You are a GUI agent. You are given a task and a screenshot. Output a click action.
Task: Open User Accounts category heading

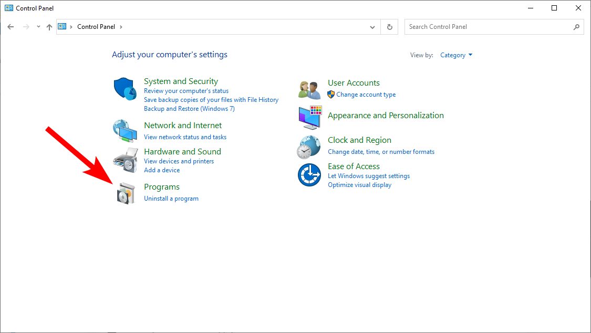coord(354,83)
